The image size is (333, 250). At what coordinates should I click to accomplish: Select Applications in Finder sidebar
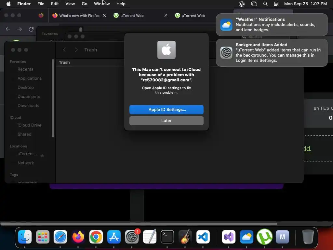[30, 78]
